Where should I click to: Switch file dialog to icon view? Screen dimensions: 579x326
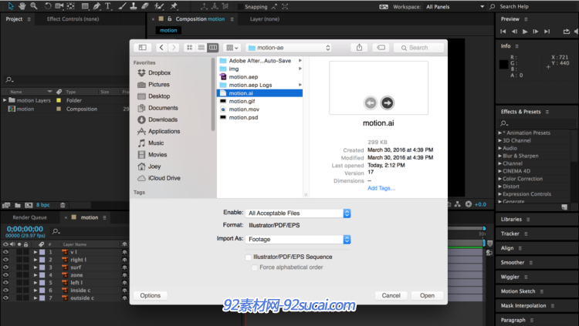pos(189,48)
